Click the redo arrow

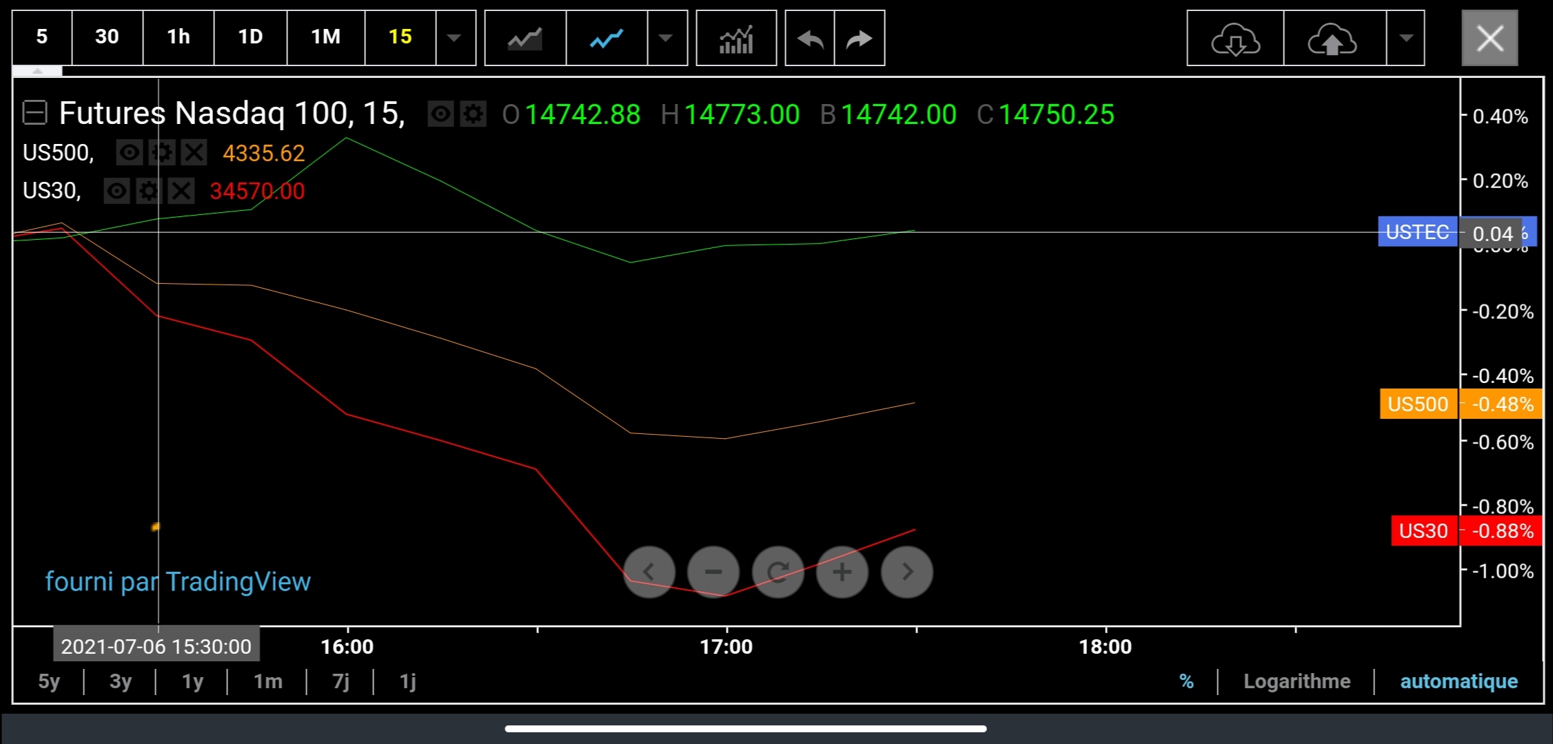click(859, 39)
